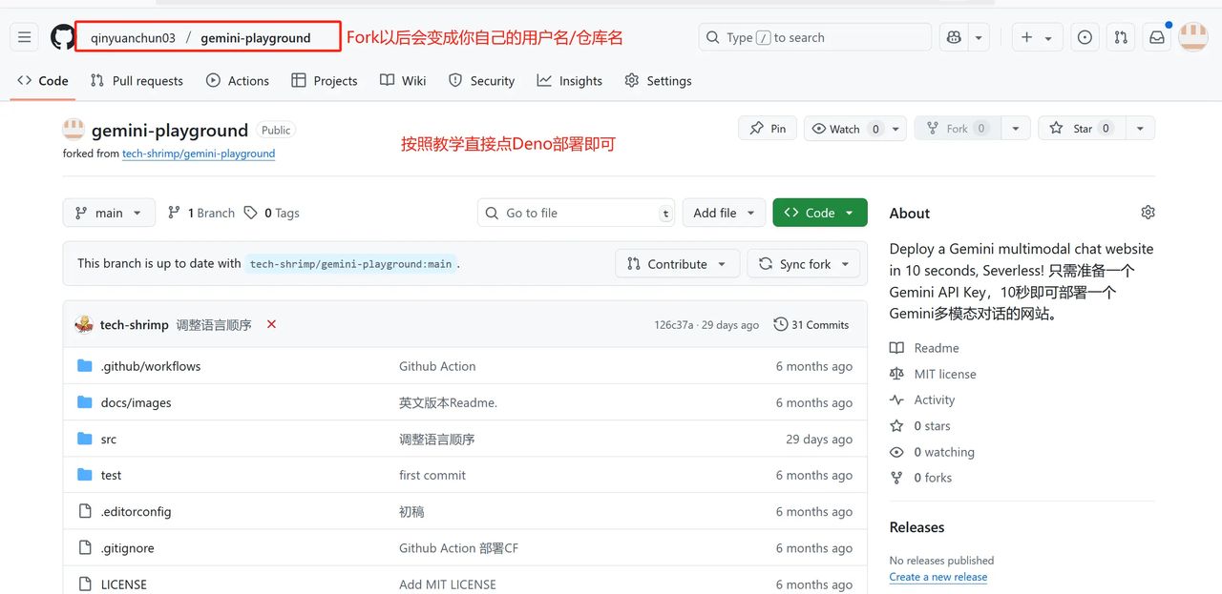Open the tech-shrimp/gemini-playground upstream link
The width and height of the screenshot is (1222, 594).
[198, 153]
